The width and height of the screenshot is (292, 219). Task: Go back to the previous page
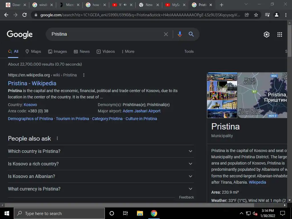click(6, 15)
